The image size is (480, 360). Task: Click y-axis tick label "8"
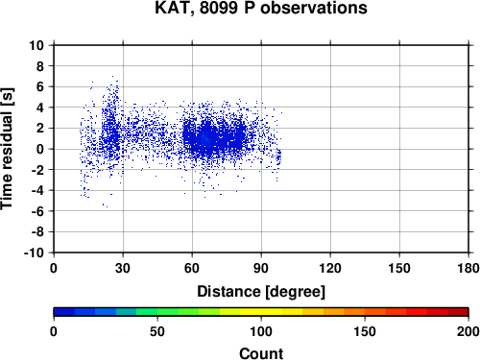40,66
